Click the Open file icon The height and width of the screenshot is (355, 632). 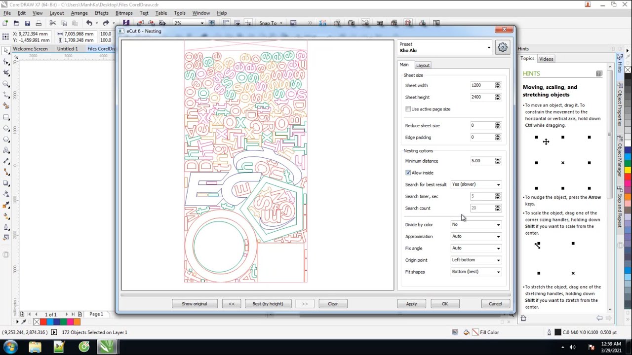click(16, 23)
